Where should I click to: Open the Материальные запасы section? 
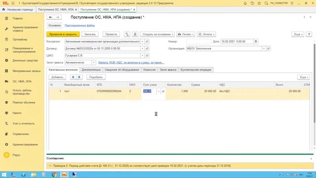click(26, 71)
